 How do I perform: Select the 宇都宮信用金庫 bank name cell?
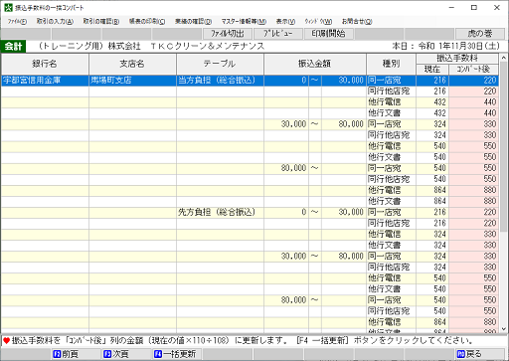(x=45, y=81)
